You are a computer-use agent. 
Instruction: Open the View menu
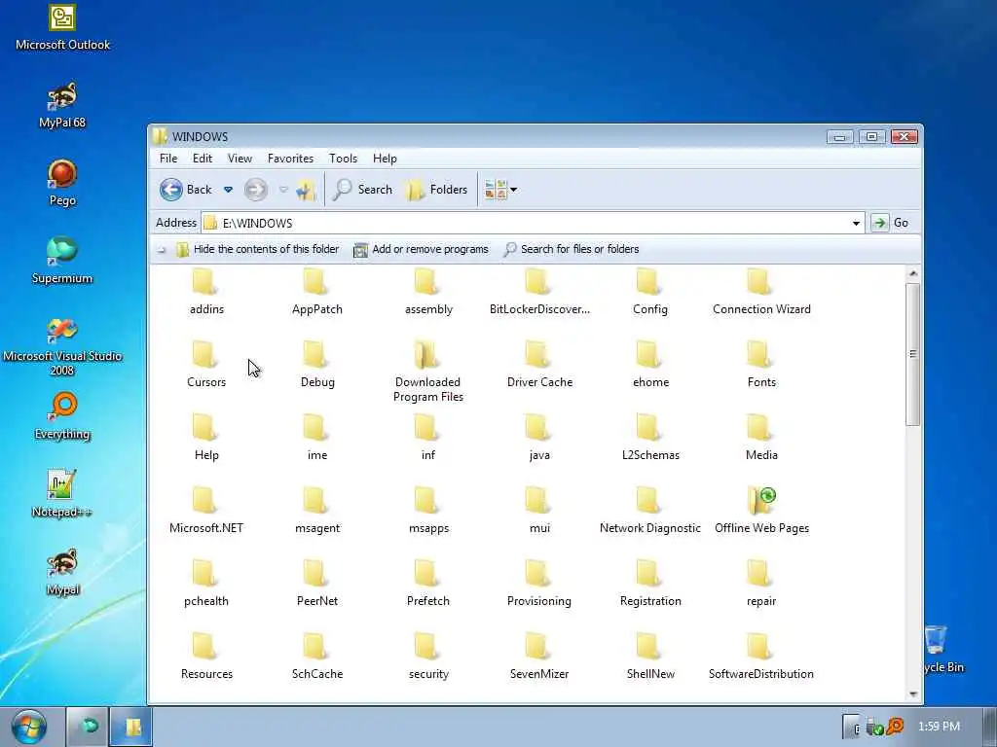[x=240, y=159]
